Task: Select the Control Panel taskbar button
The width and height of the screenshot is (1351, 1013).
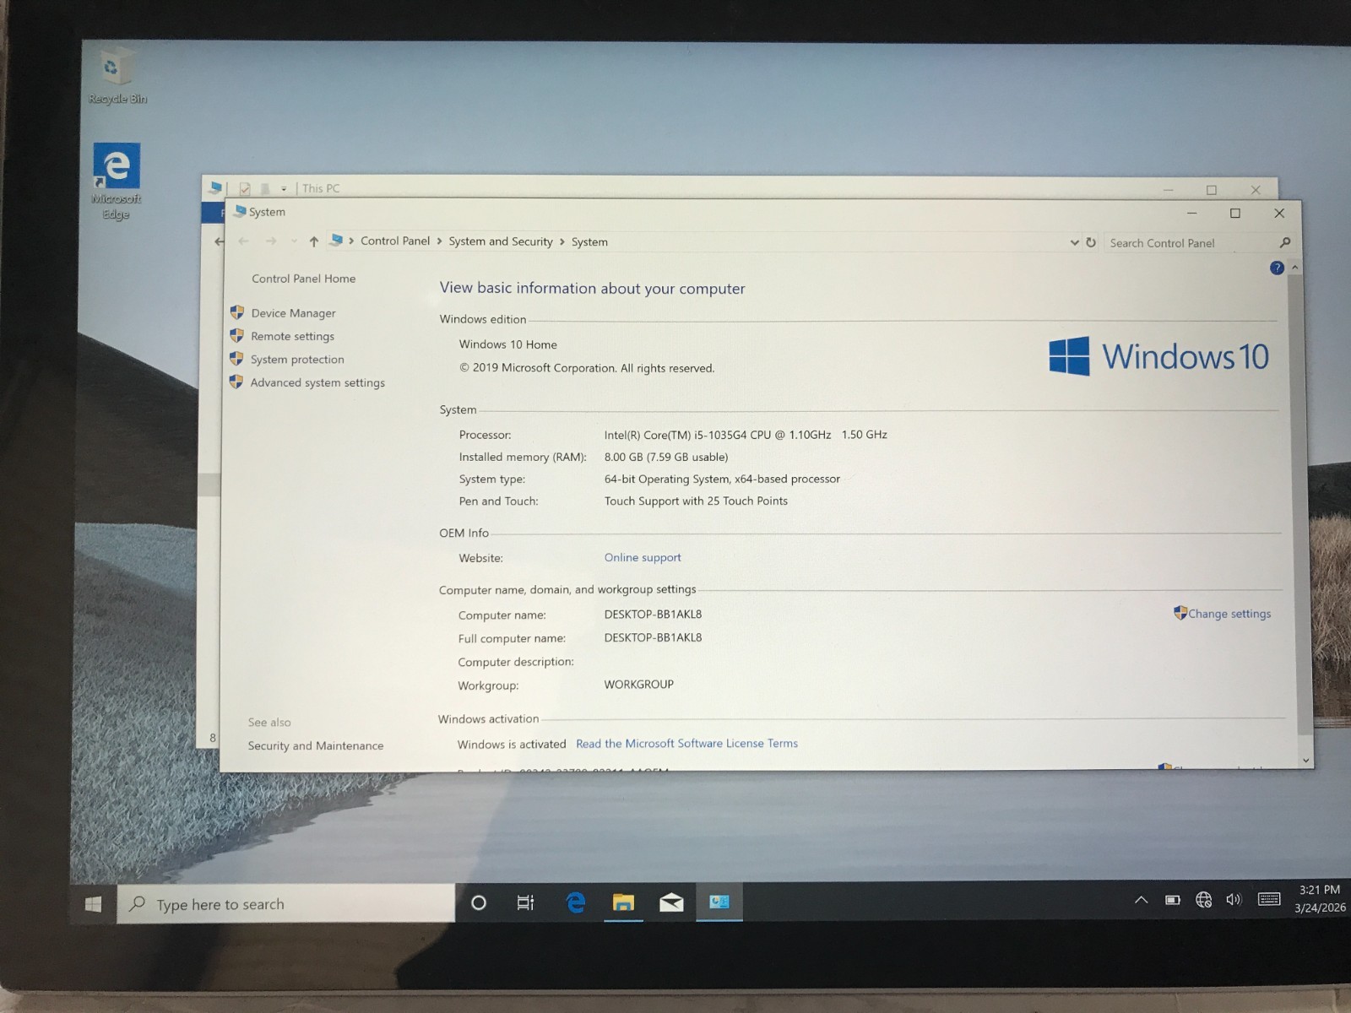Action: tap(719, 902)
